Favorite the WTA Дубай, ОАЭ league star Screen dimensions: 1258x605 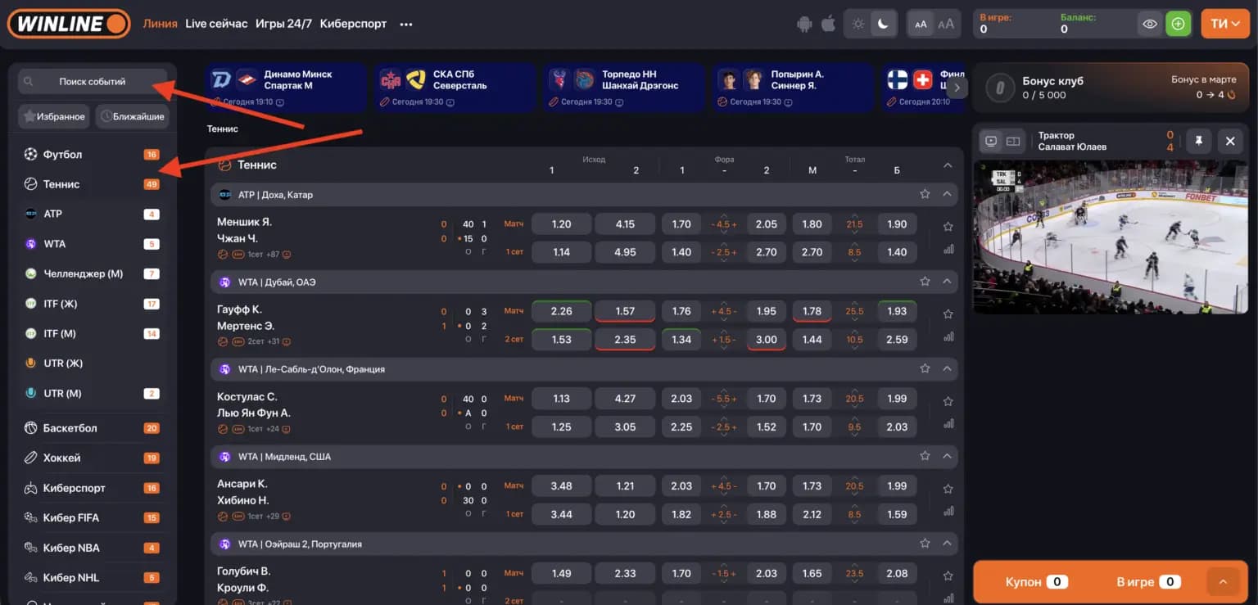[925, 282]
